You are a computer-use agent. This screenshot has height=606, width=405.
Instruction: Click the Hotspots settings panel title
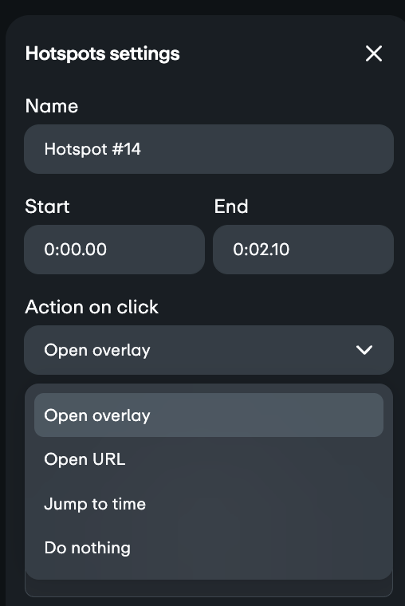point(102,53)
